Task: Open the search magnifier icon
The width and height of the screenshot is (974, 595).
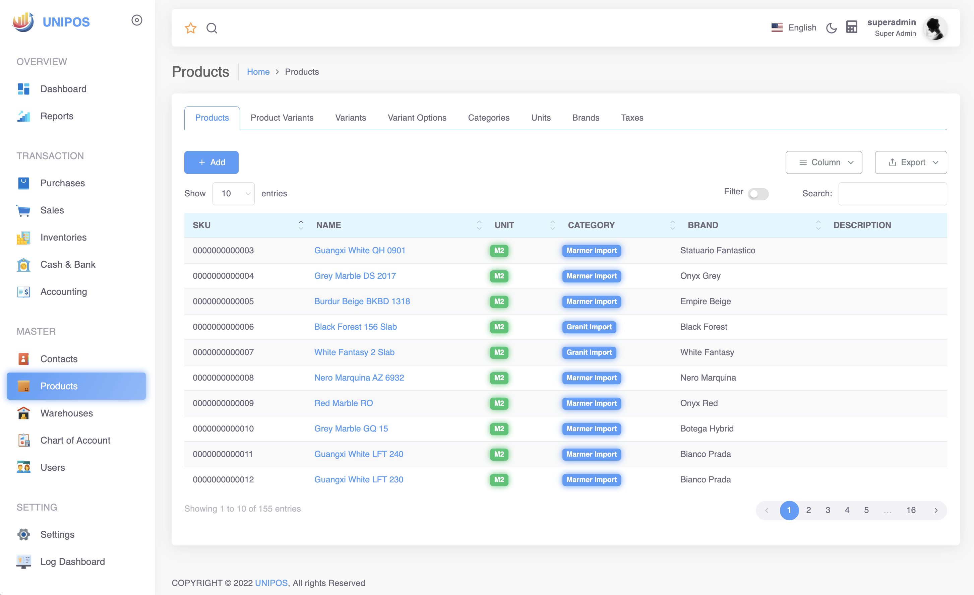Action: [x=212, y=28]
